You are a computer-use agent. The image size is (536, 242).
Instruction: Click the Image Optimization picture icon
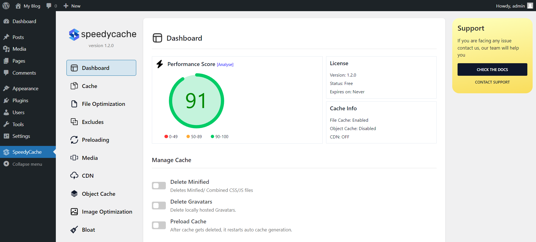(74, 212)
